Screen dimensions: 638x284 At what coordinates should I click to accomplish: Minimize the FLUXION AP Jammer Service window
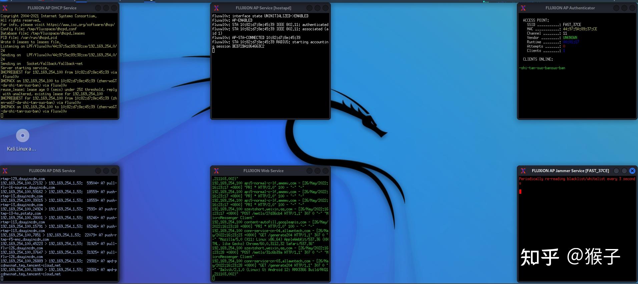pos(616,171)
